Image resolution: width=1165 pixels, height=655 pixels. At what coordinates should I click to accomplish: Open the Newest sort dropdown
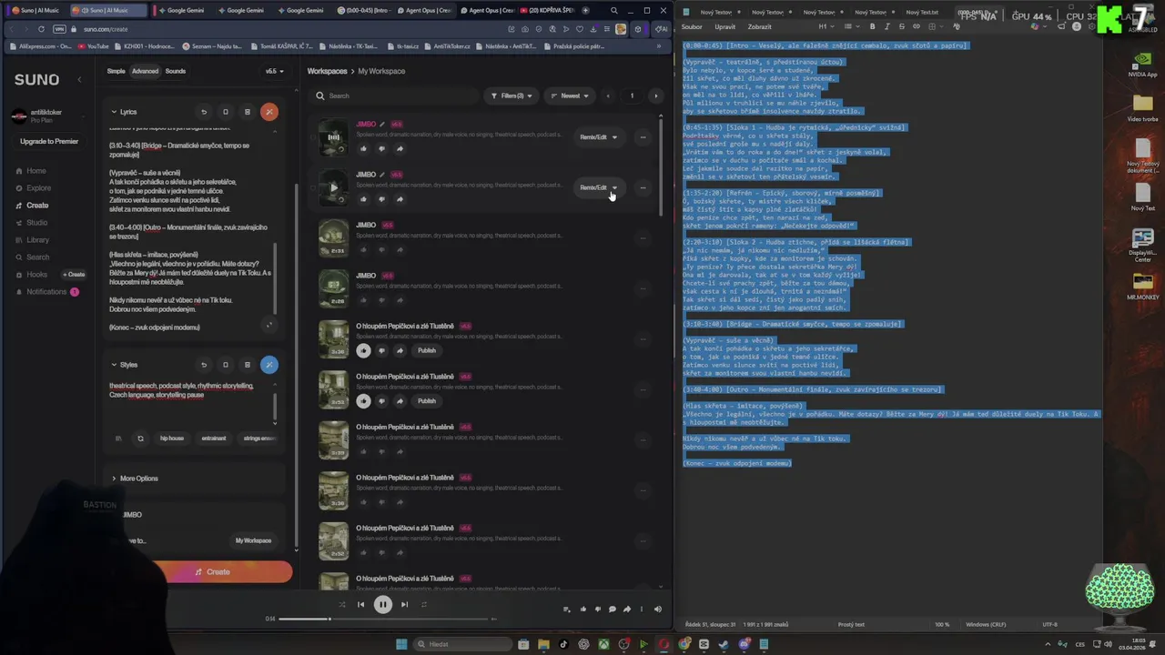[x=570, y=96]
